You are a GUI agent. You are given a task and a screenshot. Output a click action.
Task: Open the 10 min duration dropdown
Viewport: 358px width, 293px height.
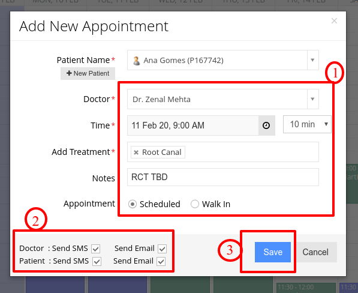[307, 124]
